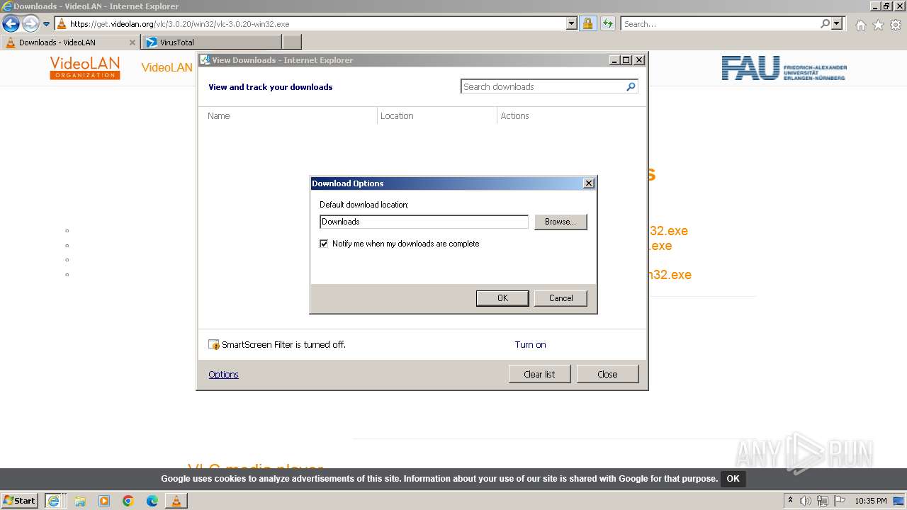Click the browser Search box
Screen dimensions: 907x510
pos(720,23)
